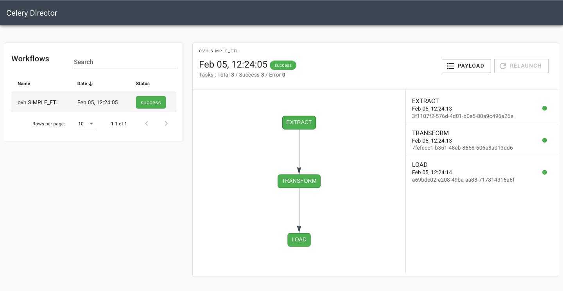The height and width of the screenshot is (291, 563).
Task: Open the PAYLOAD dialog
Action: [x=466, y=66]
